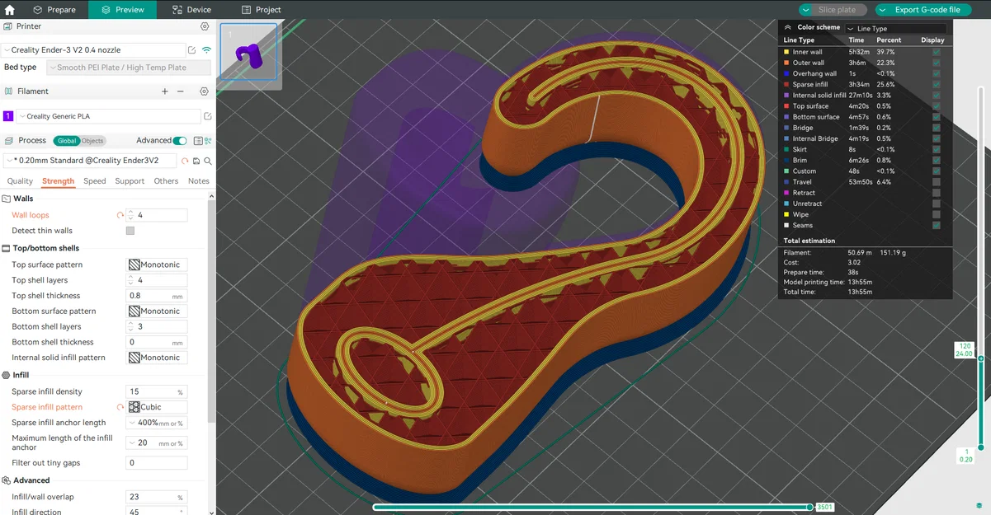Add a filament with the plus icon

click(165, 91)
